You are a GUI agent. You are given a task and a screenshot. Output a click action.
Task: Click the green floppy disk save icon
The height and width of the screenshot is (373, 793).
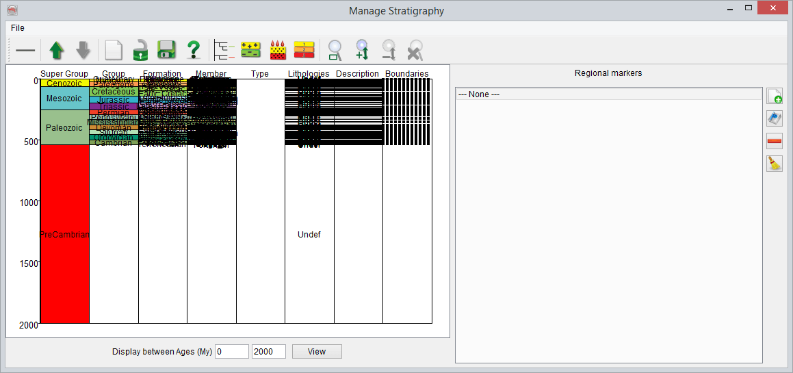(x=166, y=50)
